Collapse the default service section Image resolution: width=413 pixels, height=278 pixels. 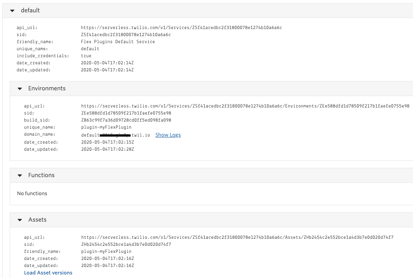(x=12, y=11)
